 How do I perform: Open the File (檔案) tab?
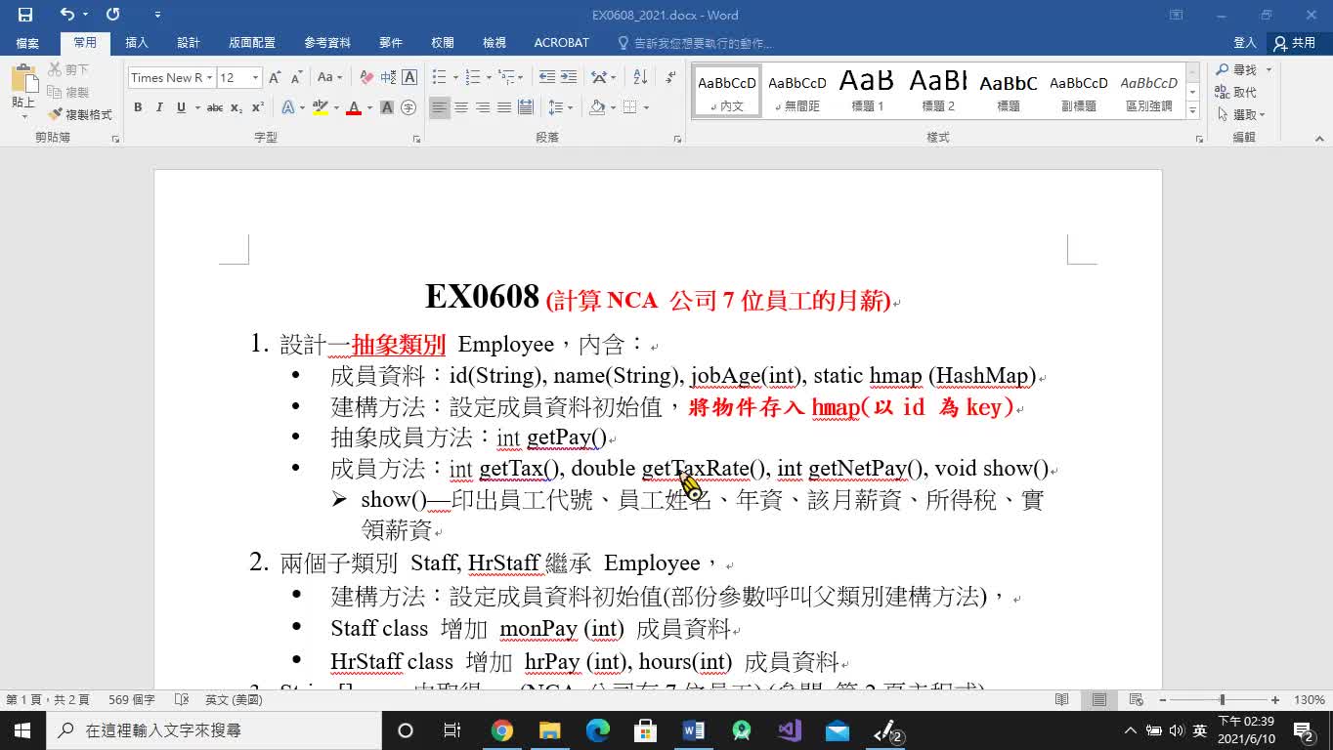coord(27,43)
